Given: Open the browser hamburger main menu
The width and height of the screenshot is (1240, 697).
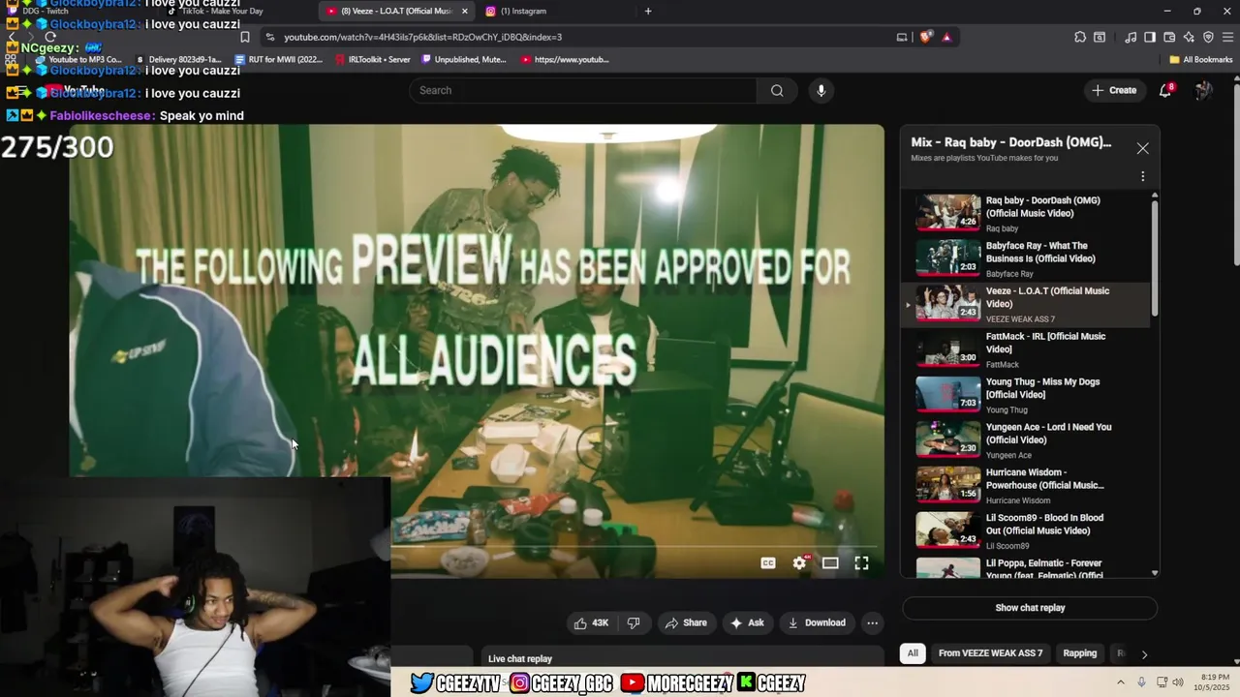Looking at the screenshot, I should (1227, 37).
